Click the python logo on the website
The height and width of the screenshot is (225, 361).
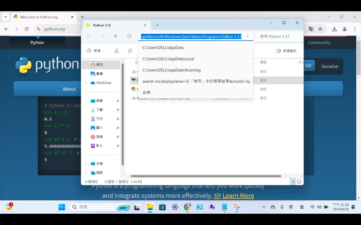(x=47, y=65)
